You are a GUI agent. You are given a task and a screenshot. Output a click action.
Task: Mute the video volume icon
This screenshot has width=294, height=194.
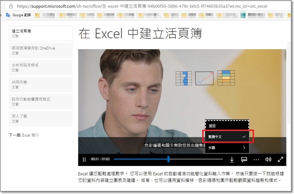click(268, 159)
